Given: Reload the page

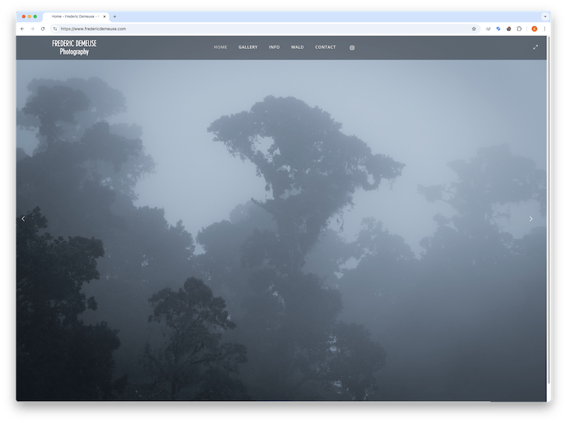Looking at the screenshot, I should point(43,29).
